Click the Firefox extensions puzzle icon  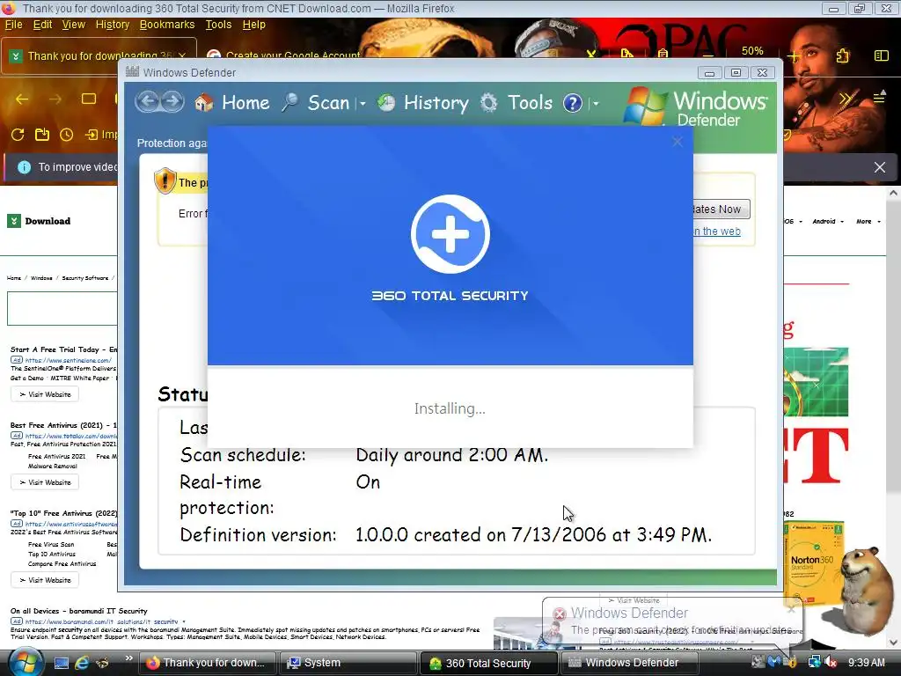pos(842,55)
